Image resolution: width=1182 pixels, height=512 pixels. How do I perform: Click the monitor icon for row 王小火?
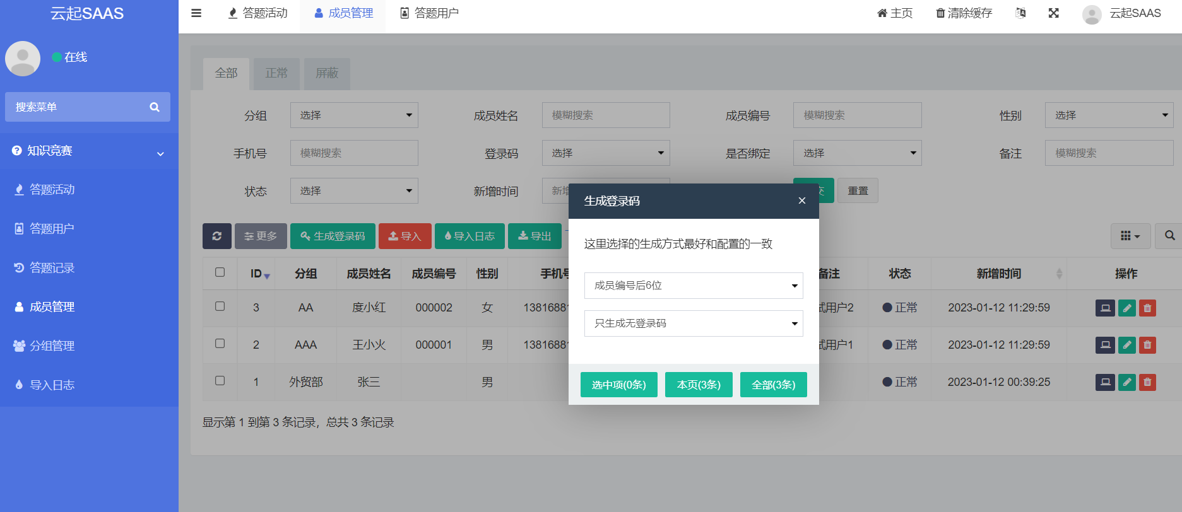(1105, 346)
